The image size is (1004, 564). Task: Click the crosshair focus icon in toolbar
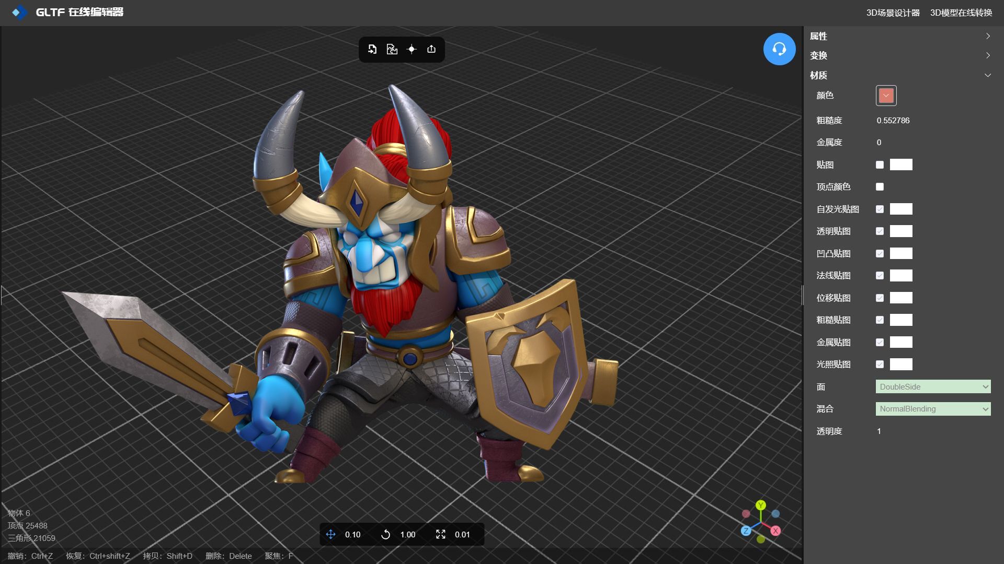pyautogui.click(x=412, y=49)
